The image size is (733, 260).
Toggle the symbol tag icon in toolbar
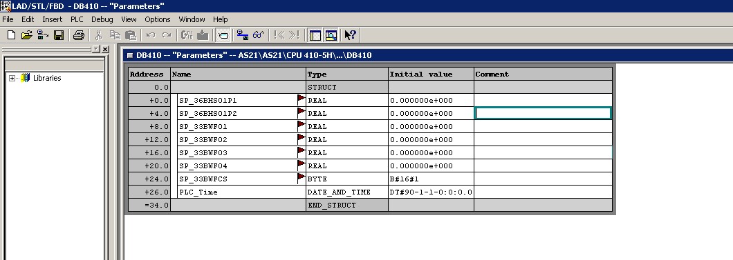(x=223, y=35)
